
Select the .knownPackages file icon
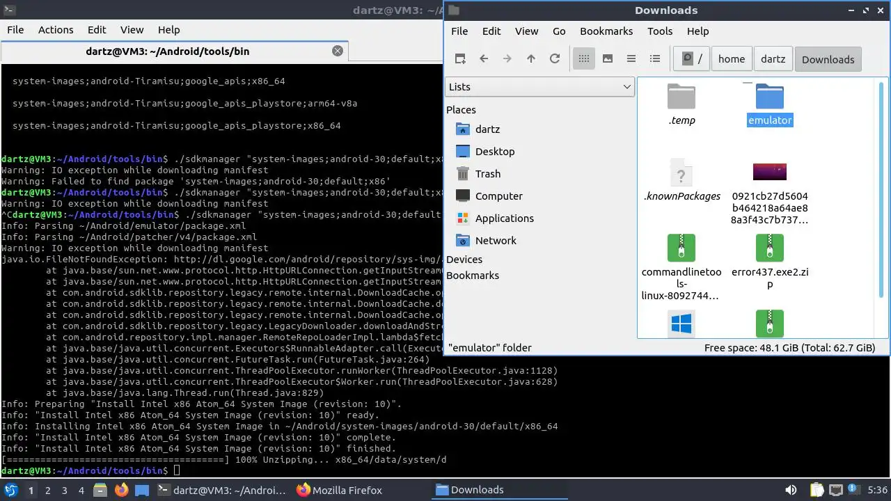point(681,172)
